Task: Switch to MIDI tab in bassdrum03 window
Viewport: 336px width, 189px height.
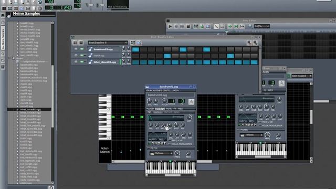Action: pos(180,109)
